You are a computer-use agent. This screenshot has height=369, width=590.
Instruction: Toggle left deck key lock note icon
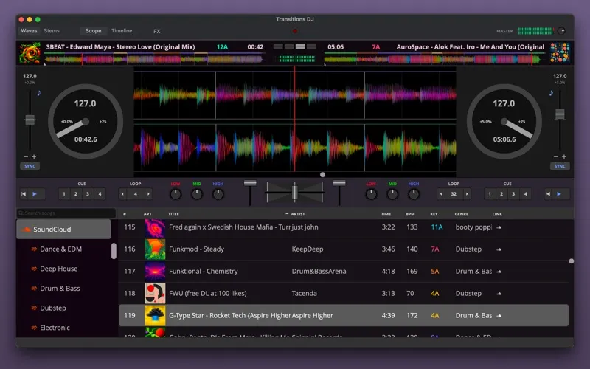click(x=39, y=93)
